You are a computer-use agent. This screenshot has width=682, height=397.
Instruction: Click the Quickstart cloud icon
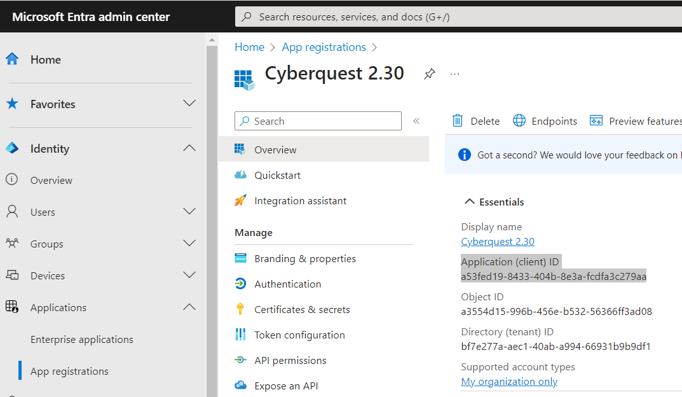(240, 175)
